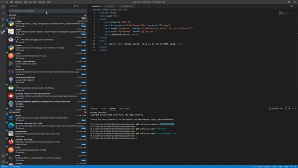Click the maximize panel chevron
Screen dimensions: 298x168
coord(293,109)
